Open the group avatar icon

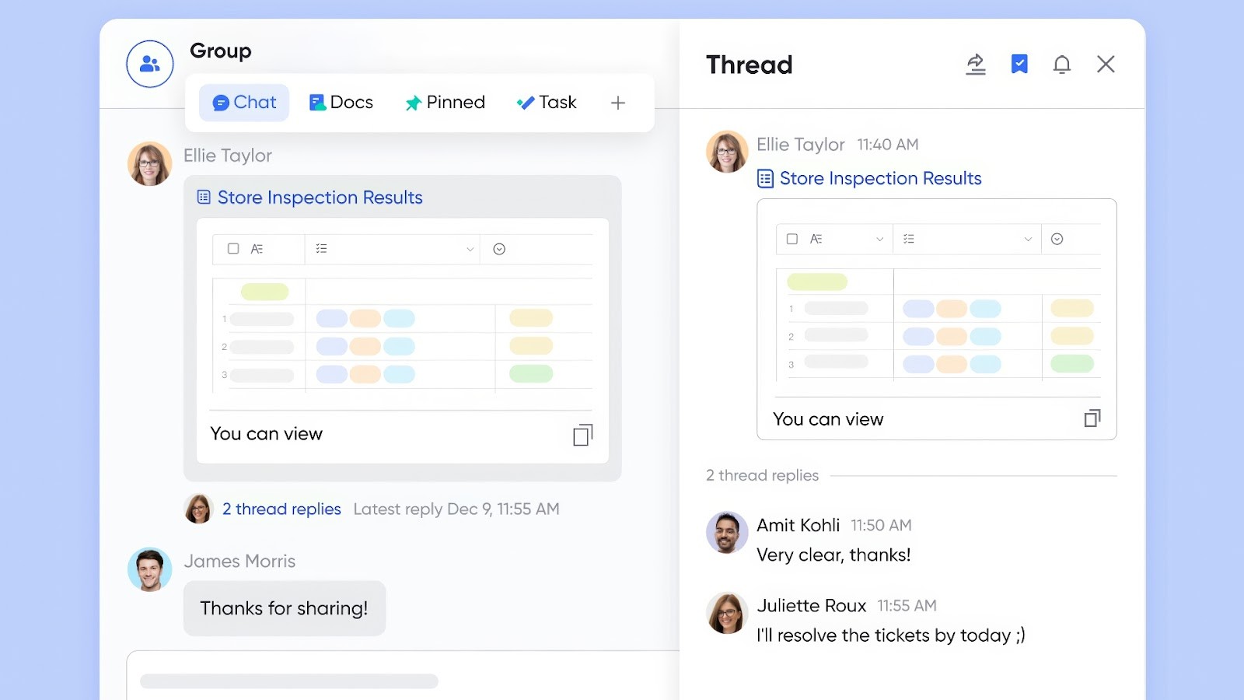149,64
